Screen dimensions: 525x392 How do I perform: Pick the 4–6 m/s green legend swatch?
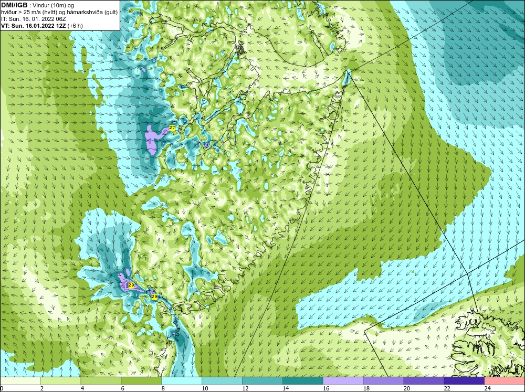click(x=101, y=381)
